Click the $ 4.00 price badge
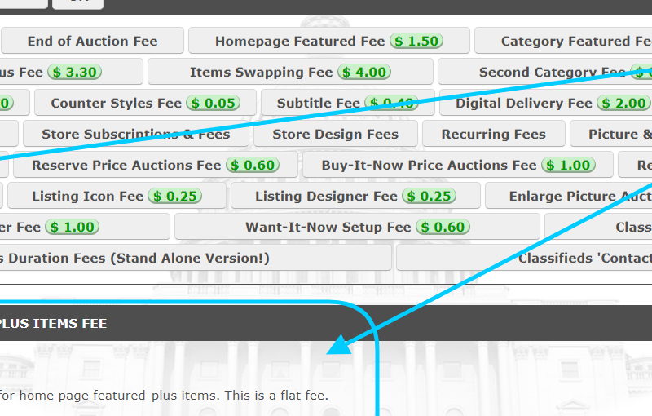 [x=364, y=72]
